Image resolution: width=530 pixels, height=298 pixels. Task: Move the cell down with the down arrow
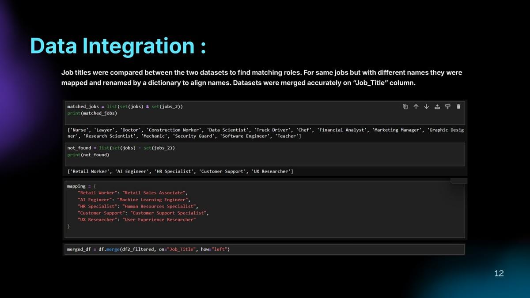[426, 106]
